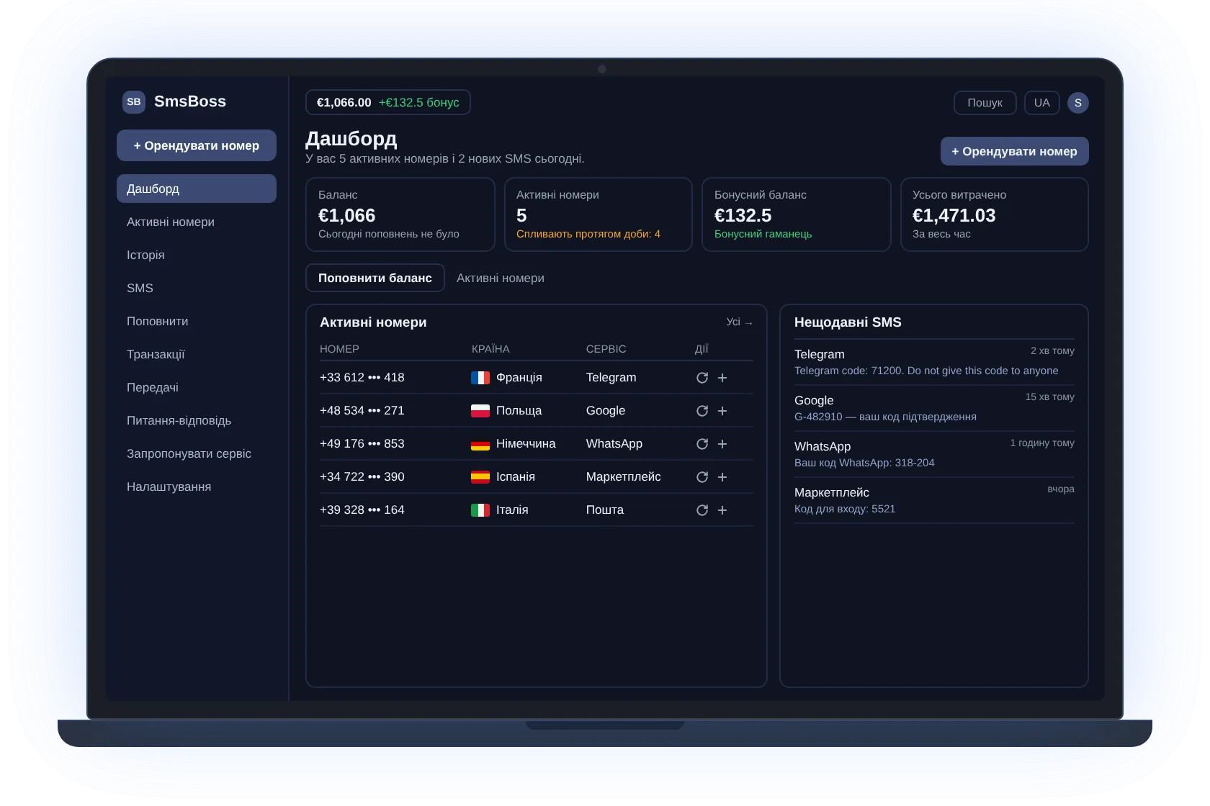The width and height of the screenshot is (1210, 806).
Task: Click the Germany flag icon
Action: pyautogui.click(x=480, y=444)
